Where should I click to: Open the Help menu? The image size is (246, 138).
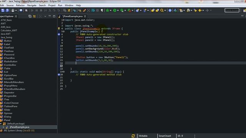pos(78,5)
